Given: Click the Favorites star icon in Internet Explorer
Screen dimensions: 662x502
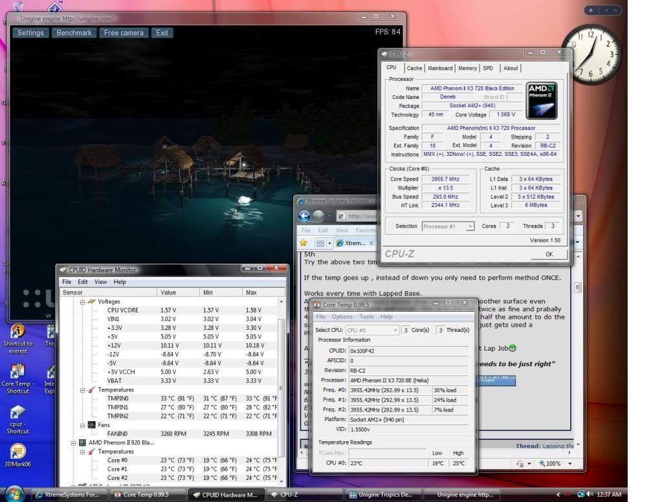Looking at the screenshot, I should 303,243.
